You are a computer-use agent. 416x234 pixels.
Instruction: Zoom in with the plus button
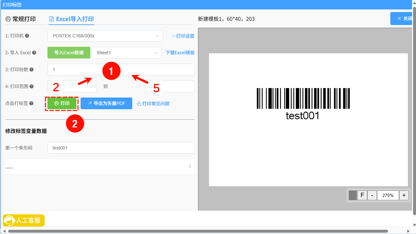404,195
